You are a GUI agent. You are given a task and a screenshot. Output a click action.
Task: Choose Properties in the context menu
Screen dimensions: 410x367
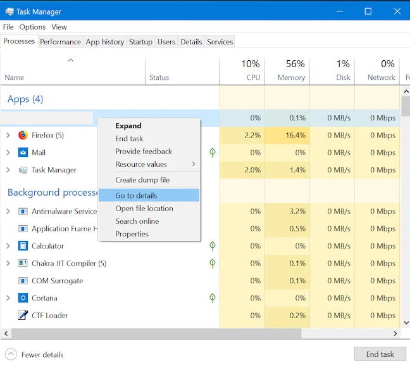[x=149, y=234]
